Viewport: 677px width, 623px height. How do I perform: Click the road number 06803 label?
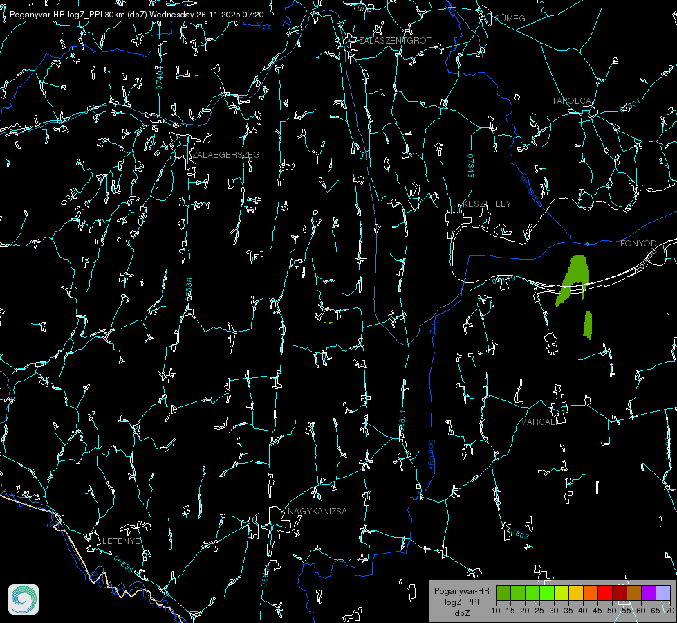pyautogui.click(x=517, y=532)
